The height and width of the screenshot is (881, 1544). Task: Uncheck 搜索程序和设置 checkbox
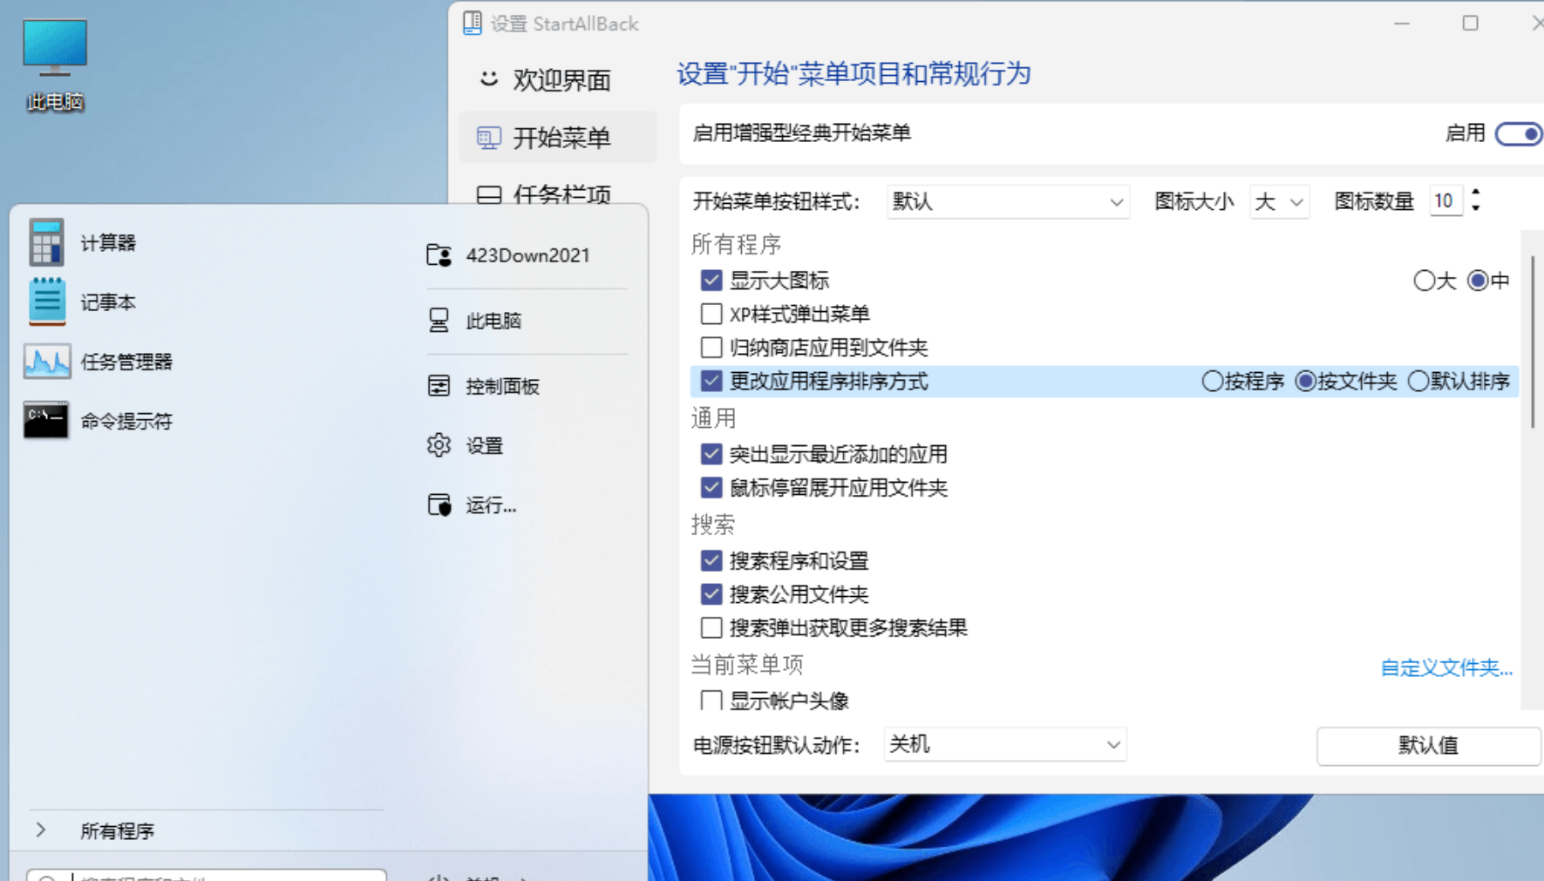point(711,559)
